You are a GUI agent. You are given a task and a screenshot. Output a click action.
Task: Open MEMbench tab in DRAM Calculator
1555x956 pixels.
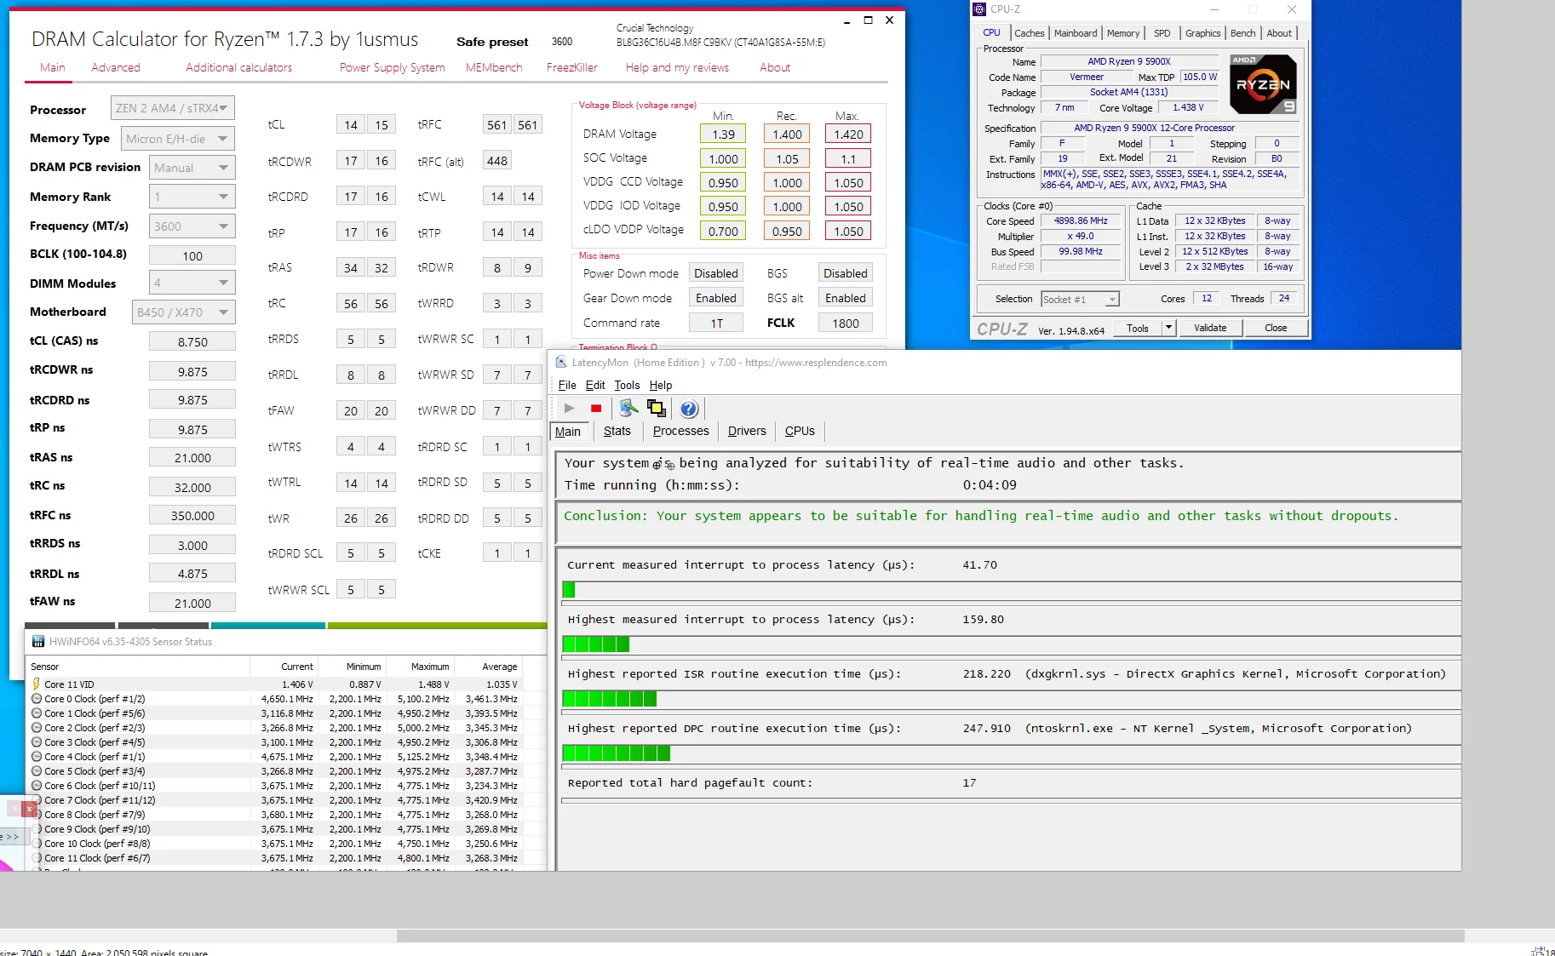[494, 67]
